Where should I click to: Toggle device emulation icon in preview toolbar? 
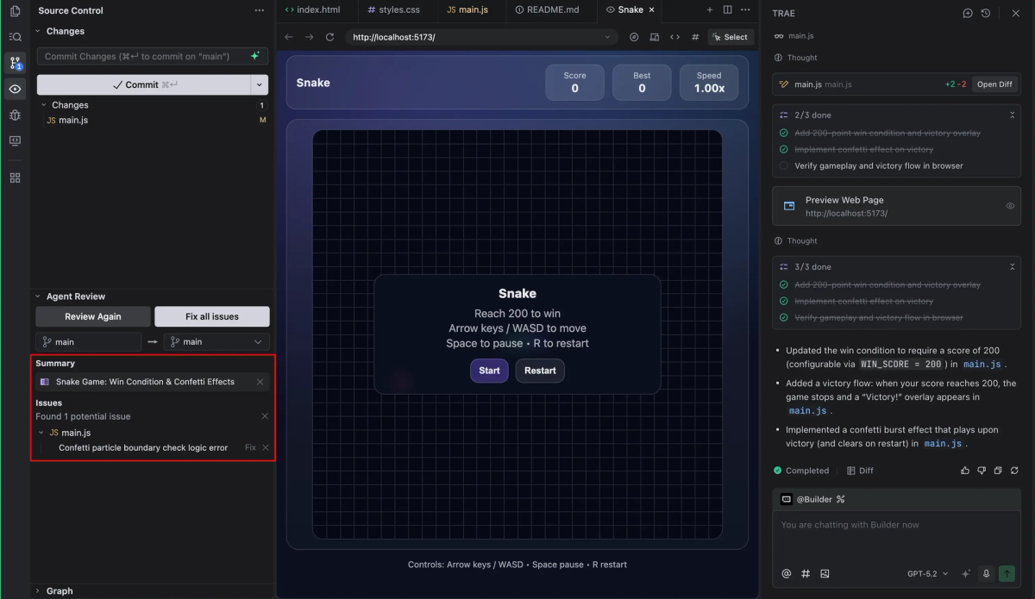point(655,37)
